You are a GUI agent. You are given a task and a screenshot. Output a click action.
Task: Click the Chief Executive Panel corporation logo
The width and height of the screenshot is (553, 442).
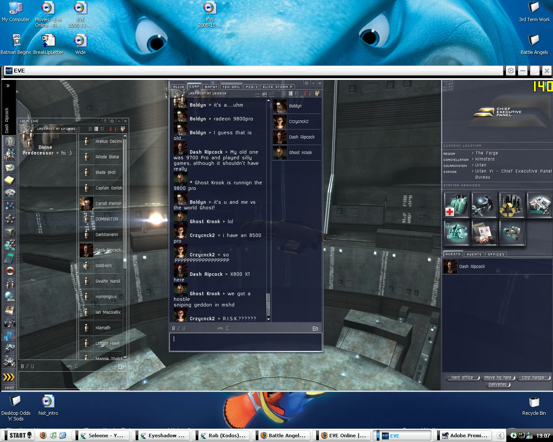[497, 112]
